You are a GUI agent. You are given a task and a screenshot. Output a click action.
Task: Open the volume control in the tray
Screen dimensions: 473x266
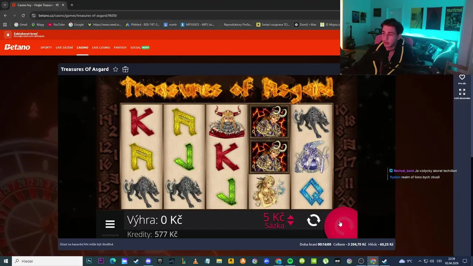pos(432,261)
